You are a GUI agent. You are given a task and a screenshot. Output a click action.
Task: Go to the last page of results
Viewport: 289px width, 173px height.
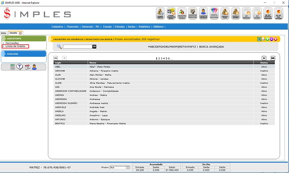(x=273, y=58)
